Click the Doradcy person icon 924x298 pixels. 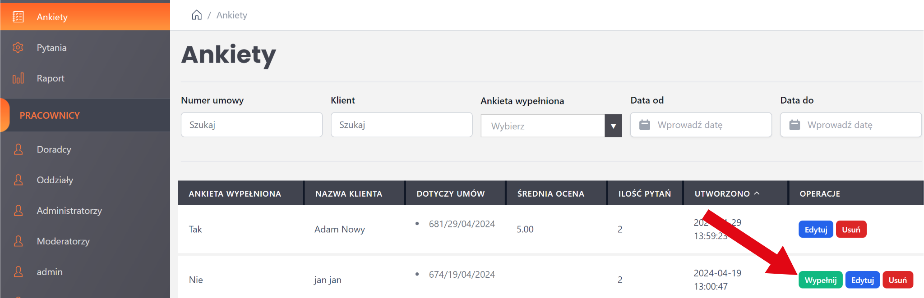(18, 149)
